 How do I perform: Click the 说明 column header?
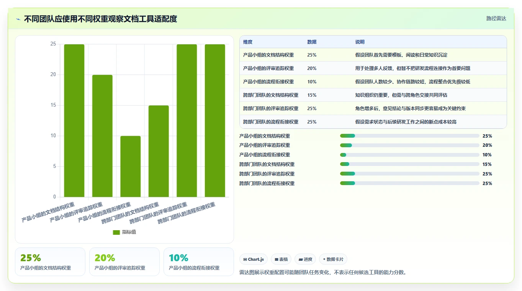coord(360,42)
